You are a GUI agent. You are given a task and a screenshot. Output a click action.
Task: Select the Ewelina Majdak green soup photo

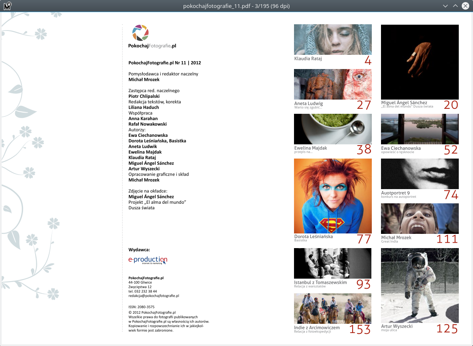click(333, 129)
